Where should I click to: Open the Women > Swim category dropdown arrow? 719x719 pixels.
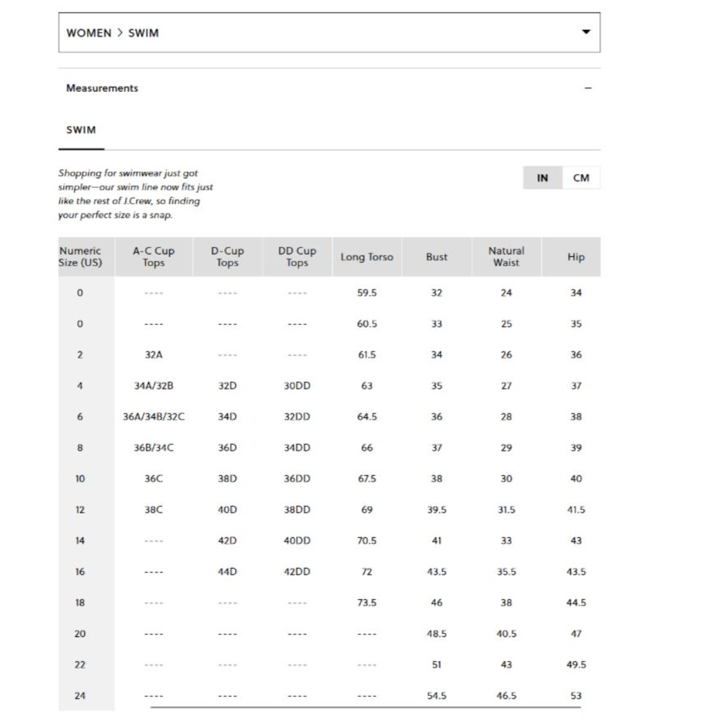point(586,32)
